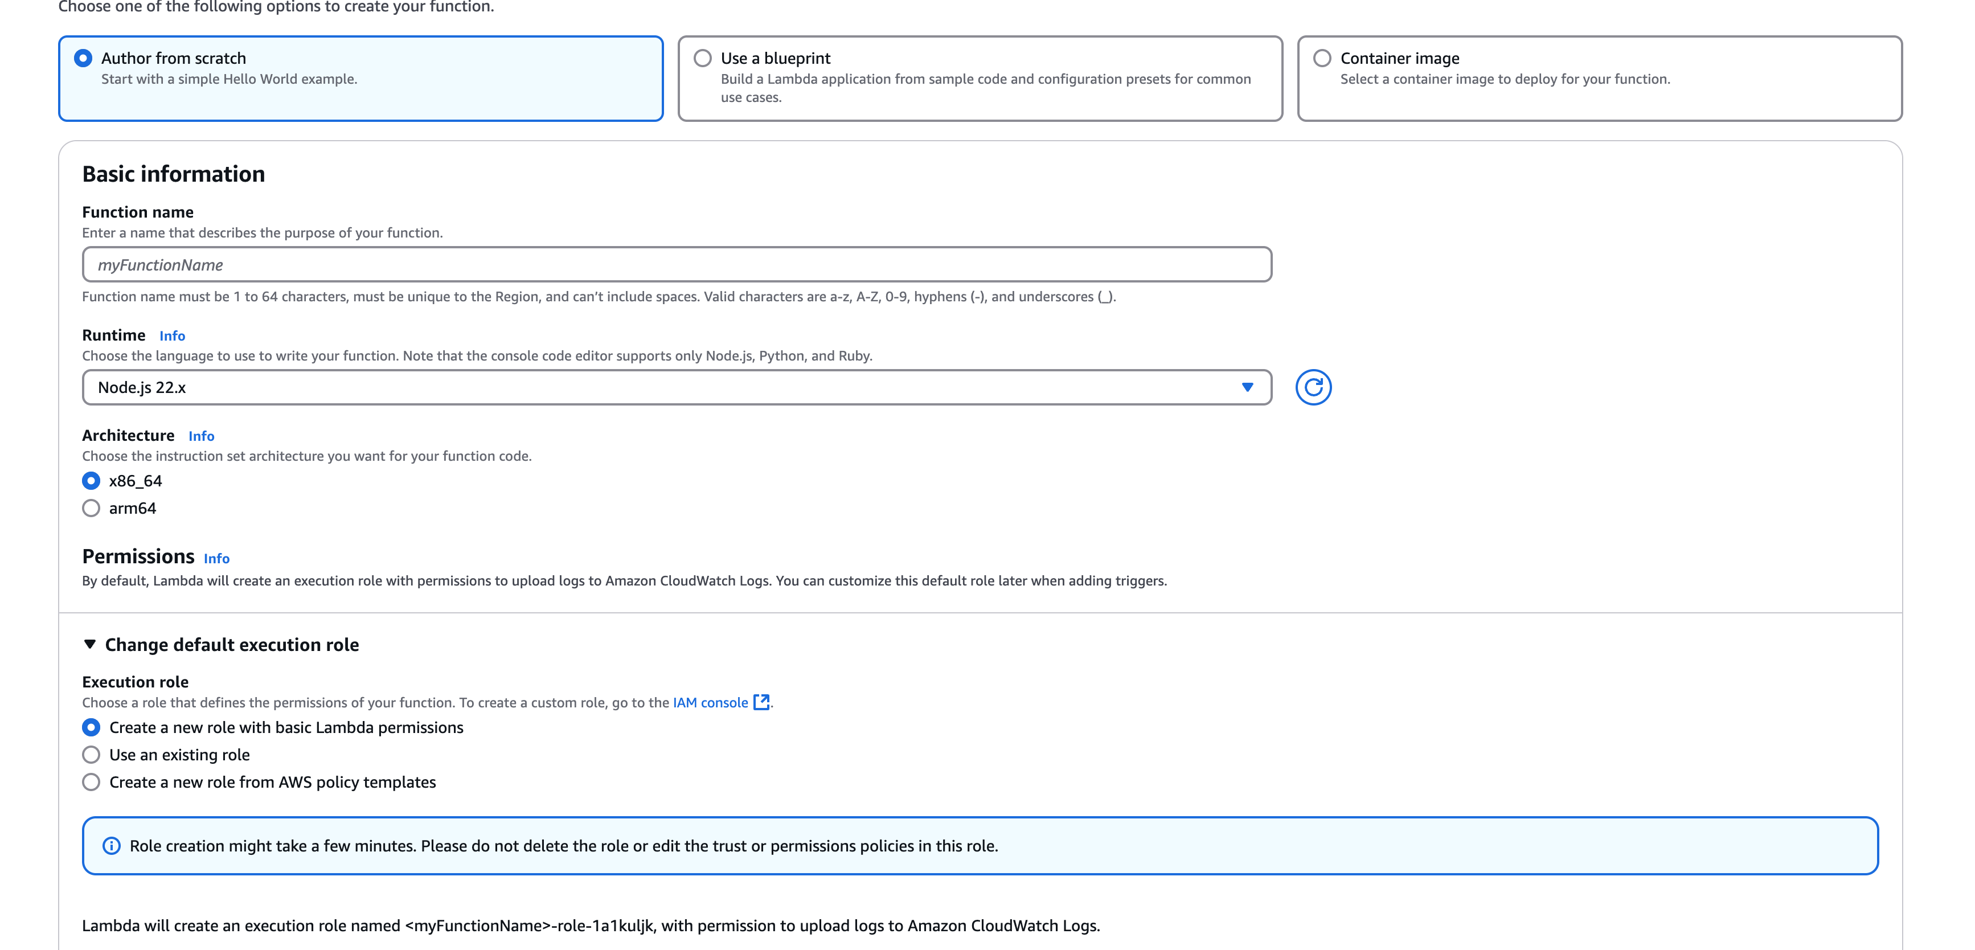
Task: Click the Basic information heading
Action: click(173, 174)
